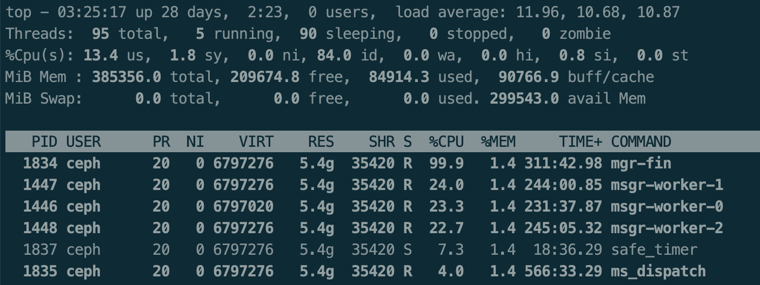Click PID 1447 in the list
The height and width of the screenshot is (285, 760).
click(x=40, y=185)
